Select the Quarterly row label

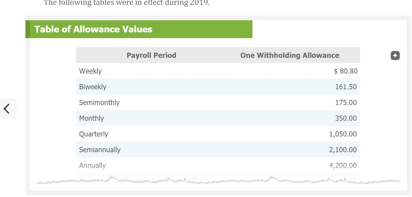[94, 134]
